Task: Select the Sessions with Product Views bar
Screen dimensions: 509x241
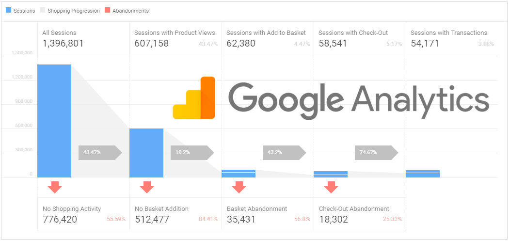Action: tap(146, 153)
